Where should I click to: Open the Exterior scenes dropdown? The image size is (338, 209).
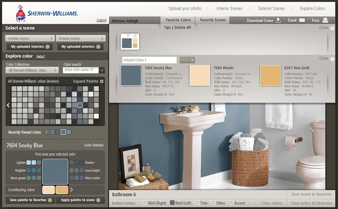81,38
